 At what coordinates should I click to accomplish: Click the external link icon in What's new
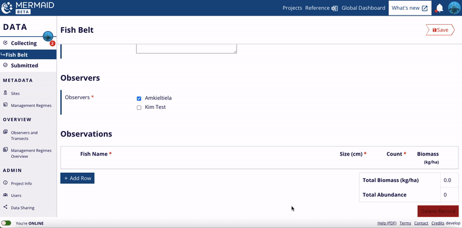pyautogui.click(x=424, y=8)
